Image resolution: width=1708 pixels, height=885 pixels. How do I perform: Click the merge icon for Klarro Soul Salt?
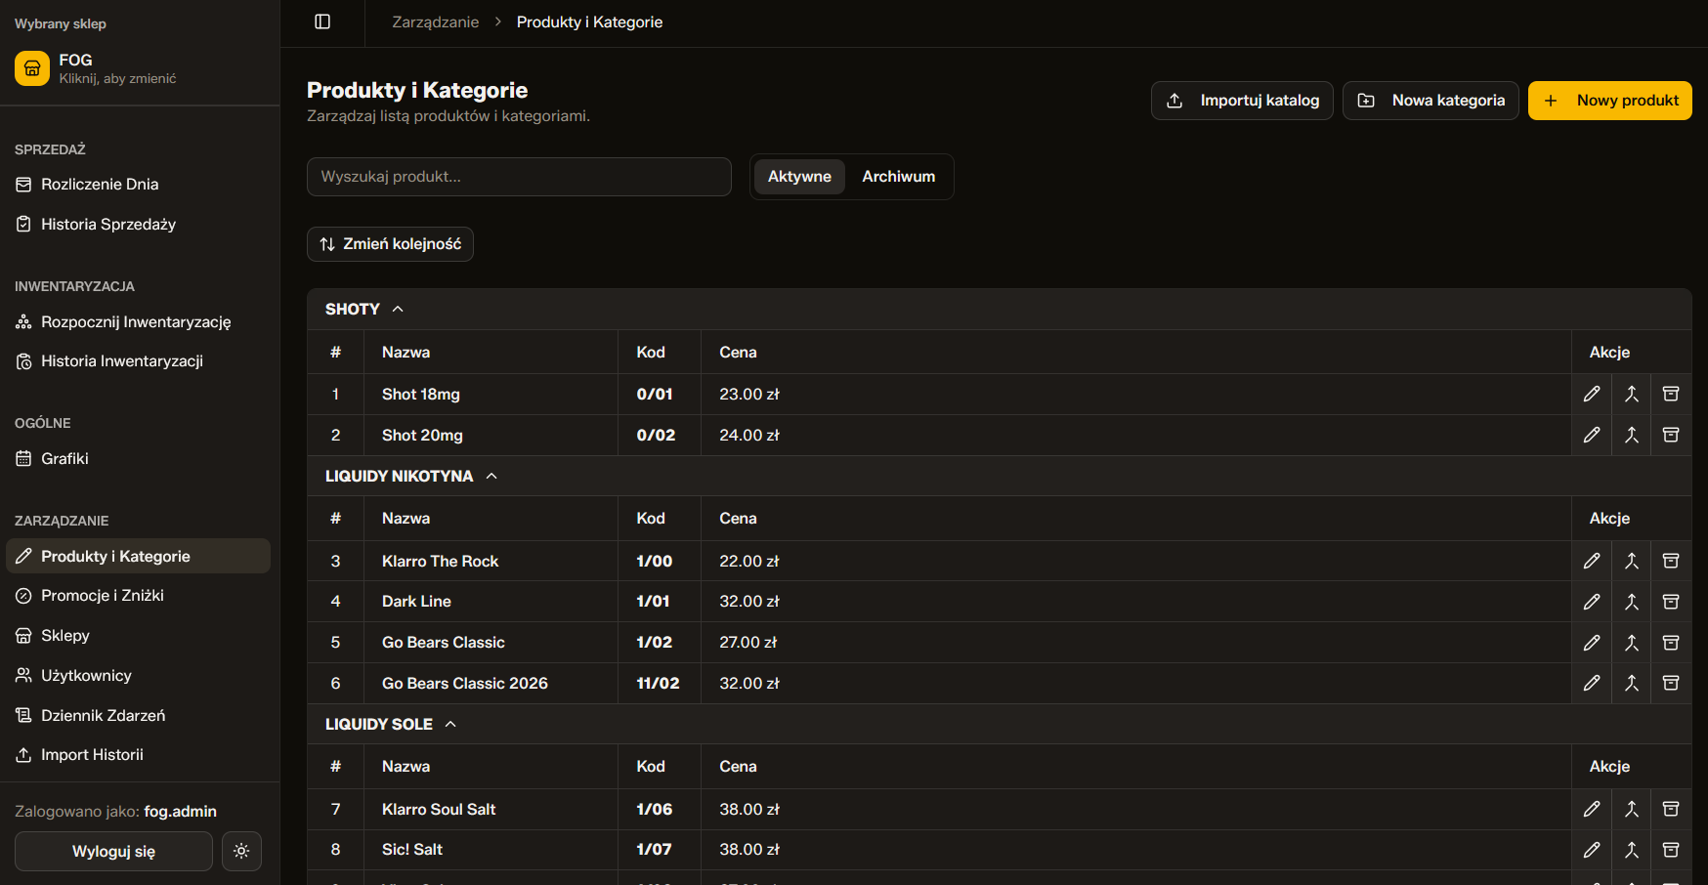pos(1631,809)
